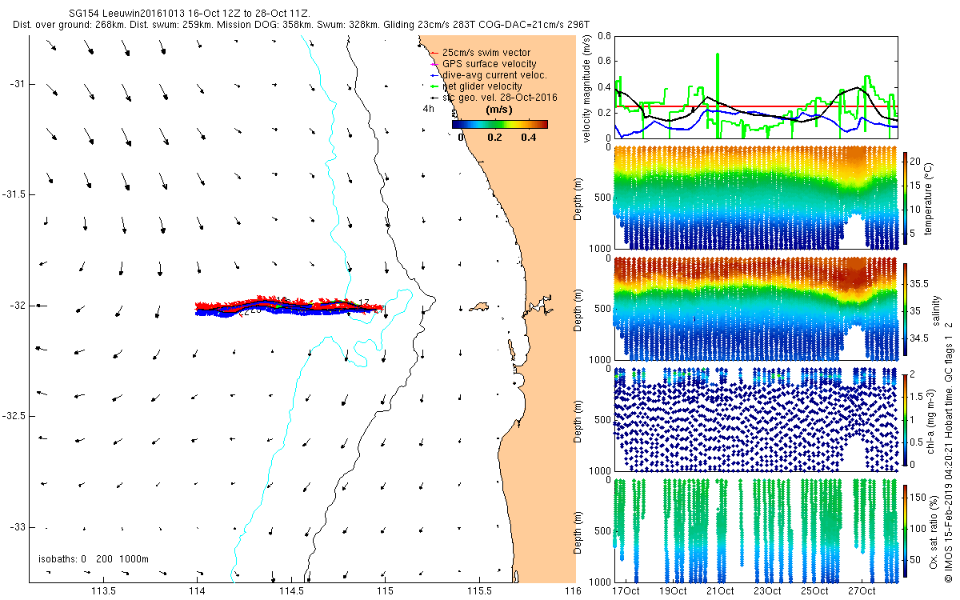Click the black sfc geo. vel. legend arrow

coord(434,97)
